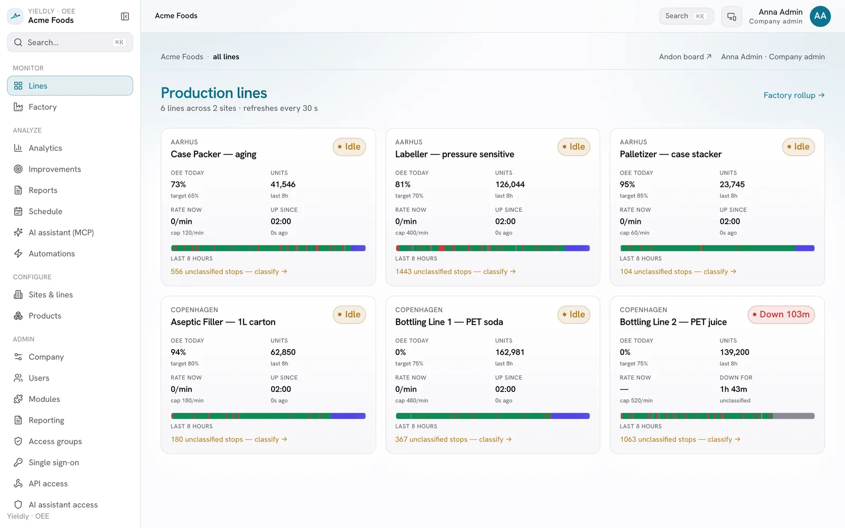845x528 pixels.
Task: Classify 180 unclassified stops for Aseptic Filler
Action: (x=229, y=439)
